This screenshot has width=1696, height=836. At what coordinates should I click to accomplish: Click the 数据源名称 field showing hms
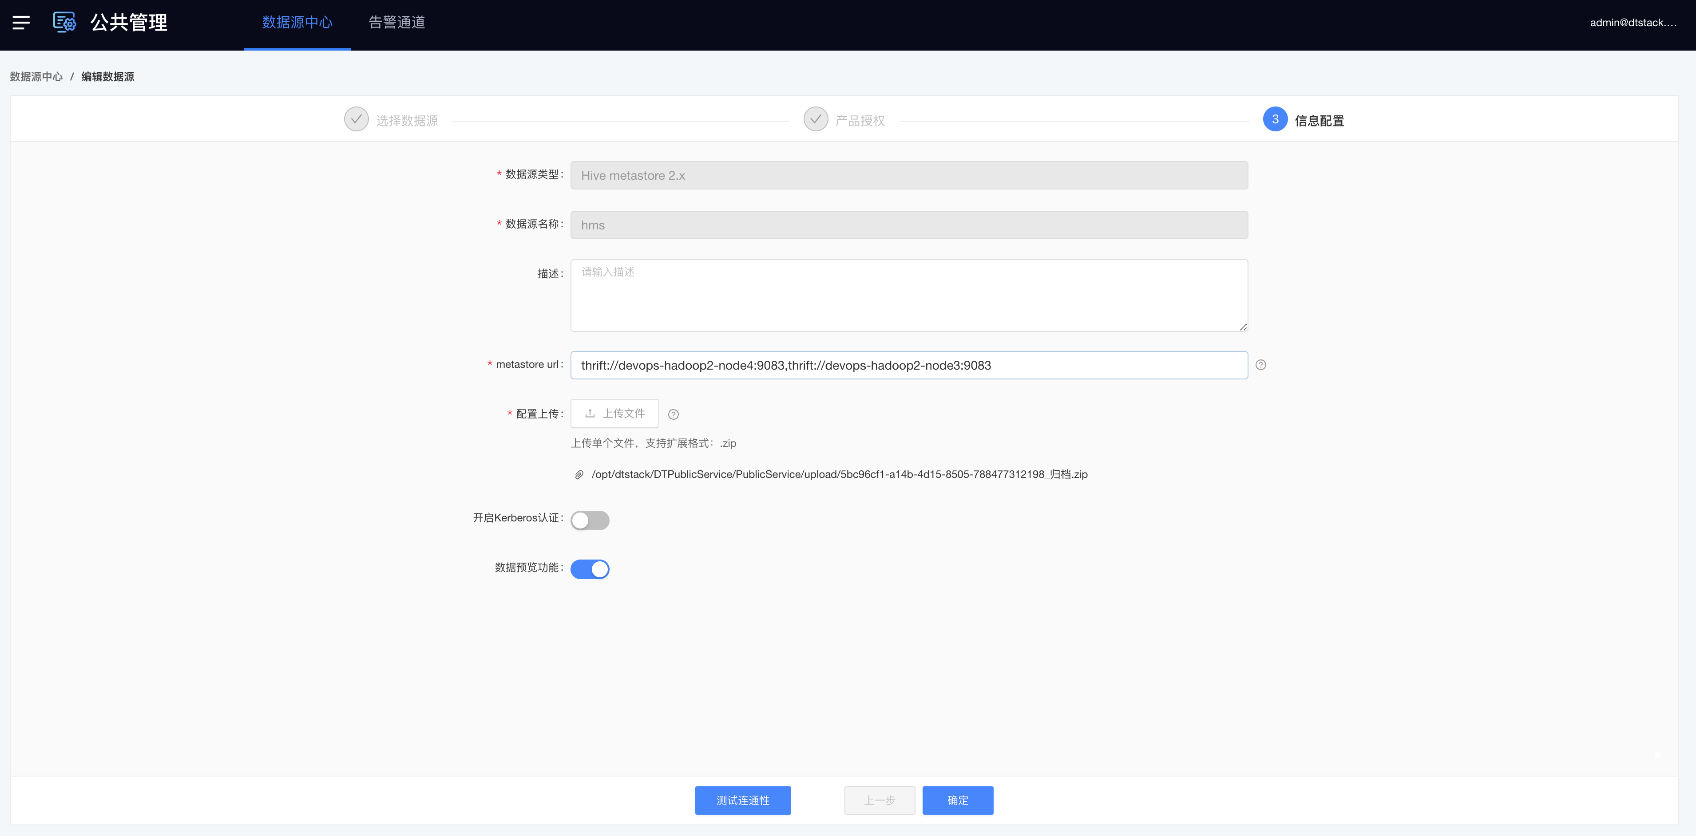(x=908, y=225)
